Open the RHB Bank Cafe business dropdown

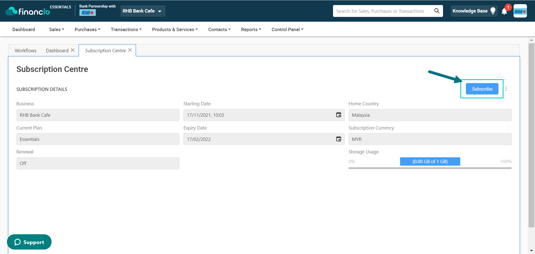[x=143, y=11]
